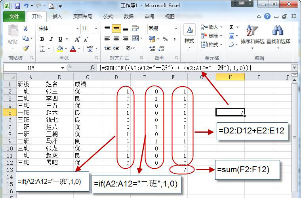Switch to the 插入 ribbon tab
301x198 pixels.
(57, 17)
